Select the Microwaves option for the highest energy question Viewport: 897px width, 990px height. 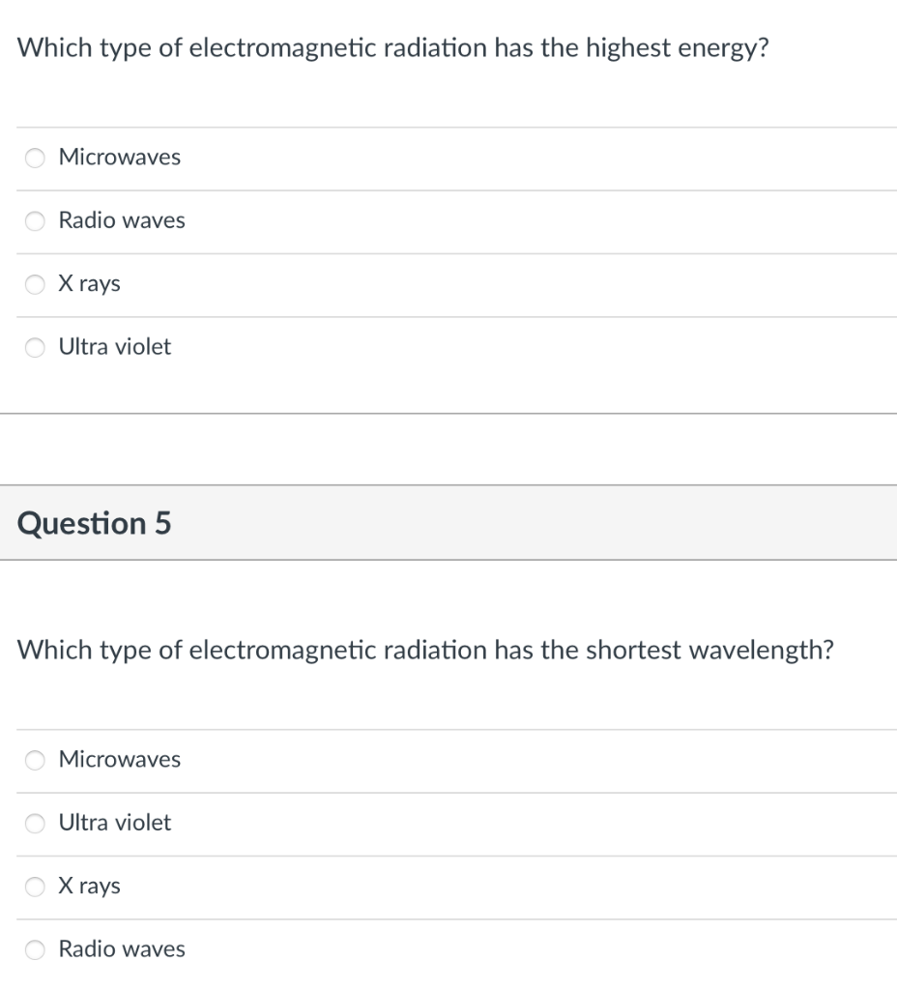click(x=34, y=159)
